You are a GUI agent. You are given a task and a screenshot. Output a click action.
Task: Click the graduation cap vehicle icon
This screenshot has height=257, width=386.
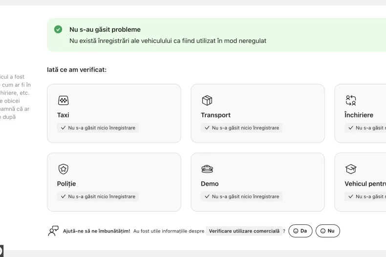pyautogui.click(x=350, y=169)
